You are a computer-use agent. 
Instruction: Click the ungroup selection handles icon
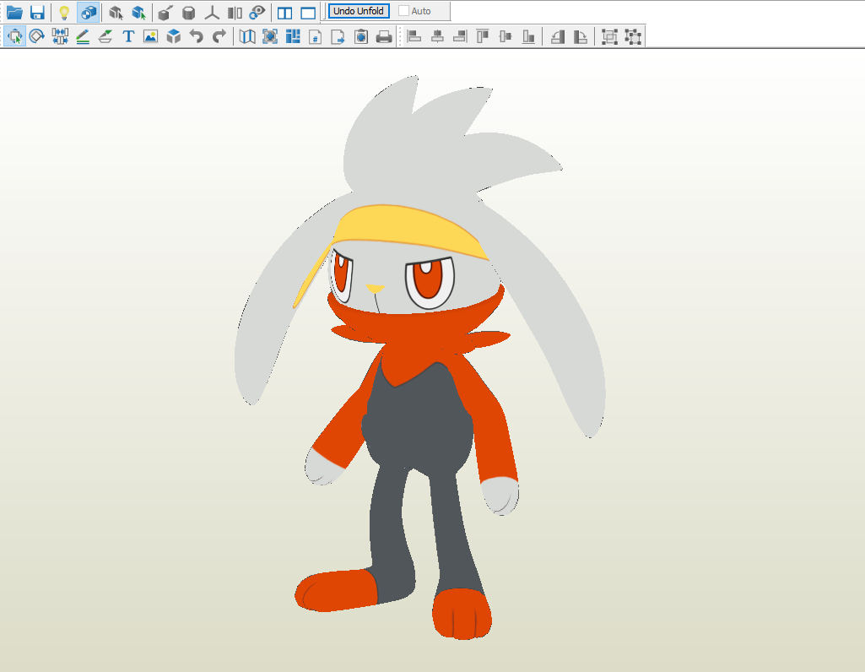pyautogui.click(x=633, y=36)
